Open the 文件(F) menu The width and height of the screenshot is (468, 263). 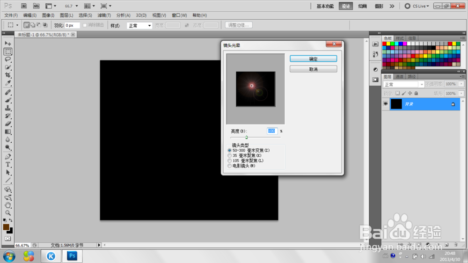(x=11, y=15)
